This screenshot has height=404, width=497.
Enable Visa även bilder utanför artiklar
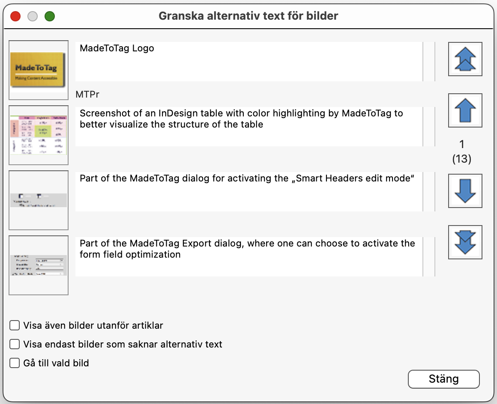click(x=15, y=325)
